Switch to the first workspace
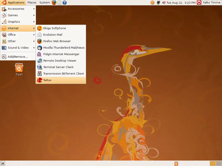The height and width of the screenshot is (166, 222). 213,164
